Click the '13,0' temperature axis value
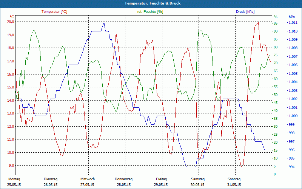 pyautogui.click(x=11, y=113)
